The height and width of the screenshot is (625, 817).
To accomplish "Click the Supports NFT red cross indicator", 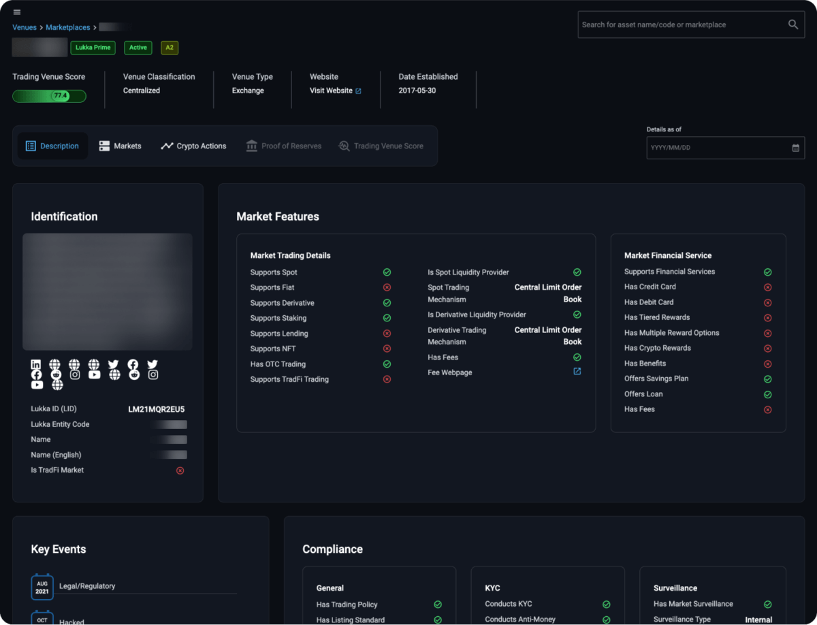I will tap(387, 349).
